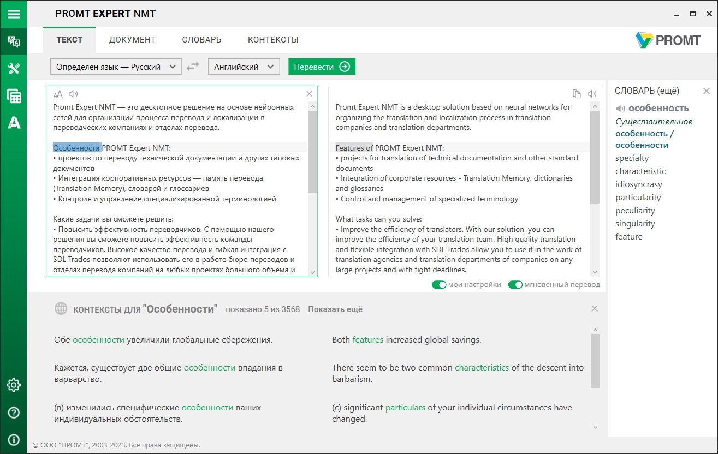Change font size in source pane

(x=58, y=94)
